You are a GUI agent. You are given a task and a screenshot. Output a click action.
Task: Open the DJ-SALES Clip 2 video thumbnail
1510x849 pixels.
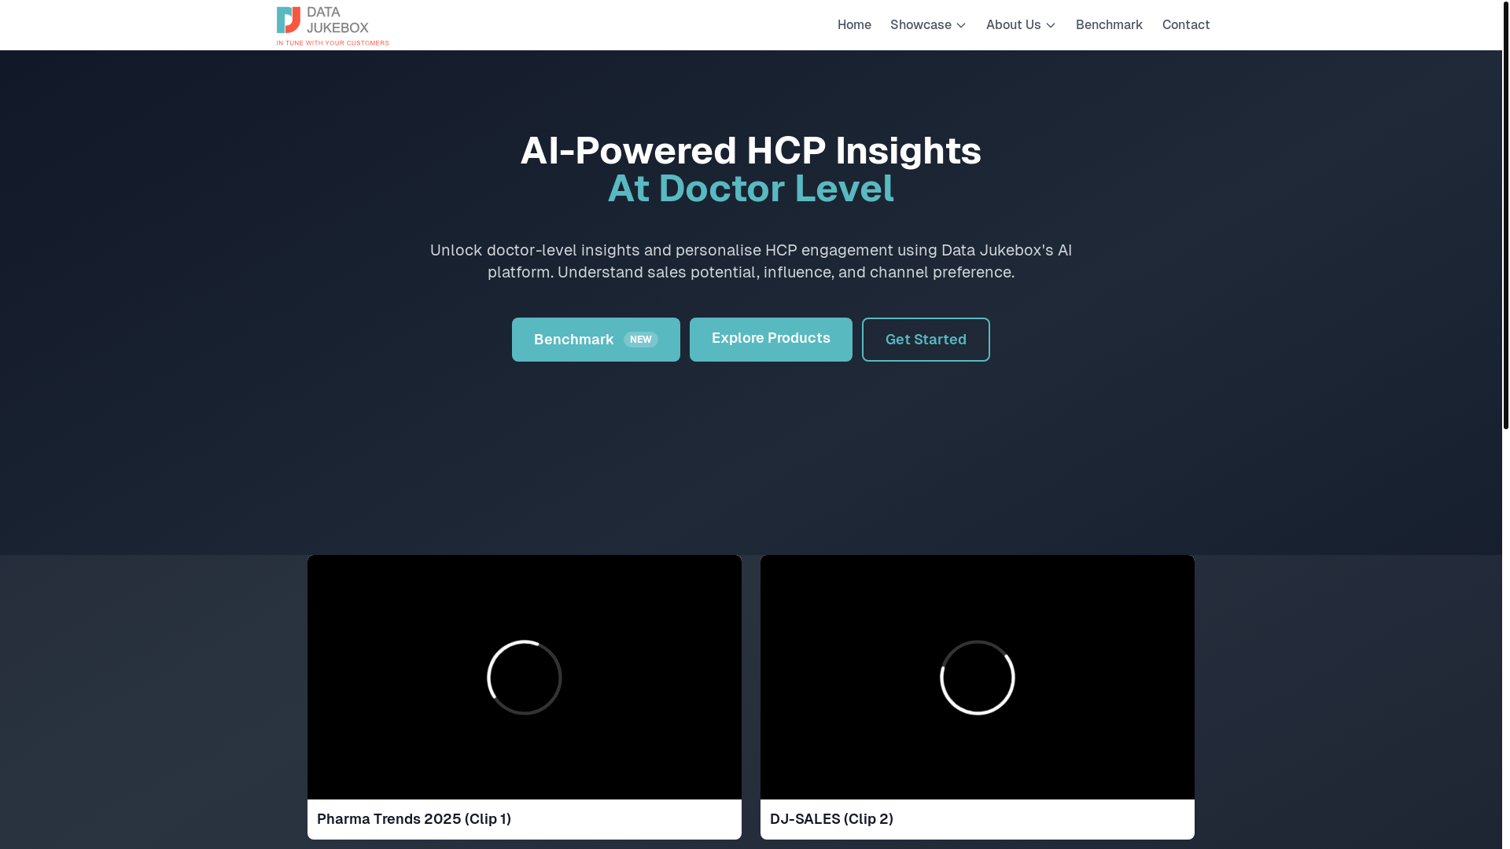point(978,678)
